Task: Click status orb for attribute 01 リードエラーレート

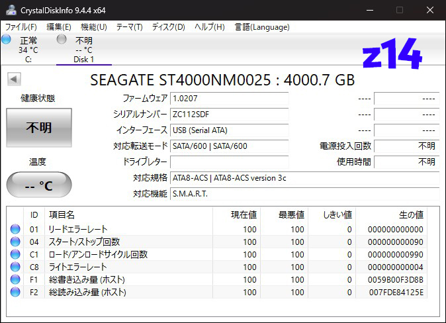Action: [x=15, y=230]
